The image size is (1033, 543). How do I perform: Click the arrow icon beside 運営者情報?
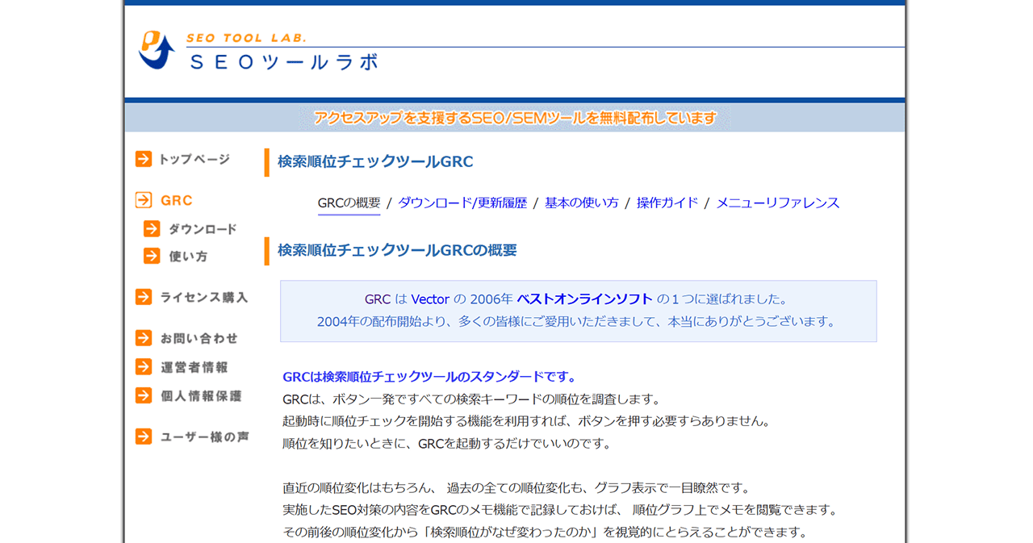pyautogui.click(x=144, y=367)
